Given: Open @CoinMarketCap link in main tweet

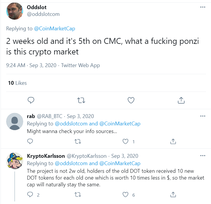Looking at the screenshot, I should (55, 29).
